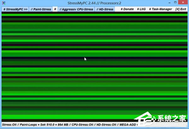Click the Paint-Loops = Sek 510.0 status text

37,125
